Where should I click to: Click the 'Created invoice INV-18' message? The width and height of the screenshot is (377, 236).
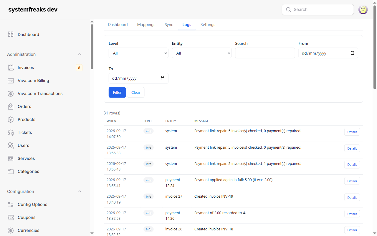(x=214, y=229)
